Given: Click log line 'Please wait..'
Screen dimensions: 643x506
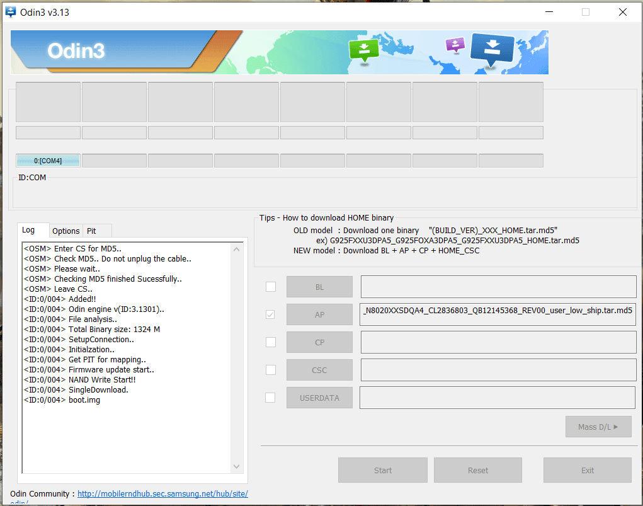Looking at the screenshot, I should [x=62, y=269].
